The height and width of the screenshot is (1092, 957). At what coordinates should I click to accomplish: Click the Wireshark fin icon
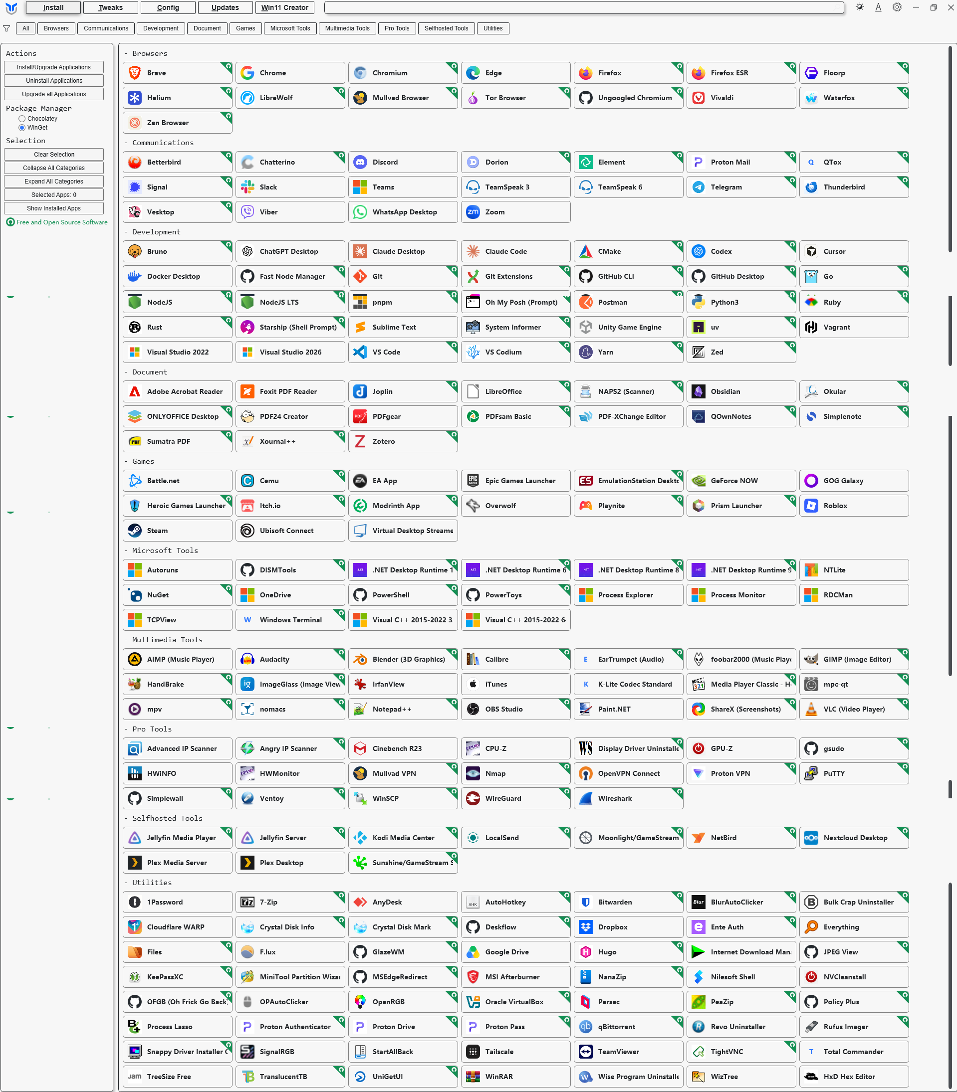pyautogui.click(x=585, y=798)
